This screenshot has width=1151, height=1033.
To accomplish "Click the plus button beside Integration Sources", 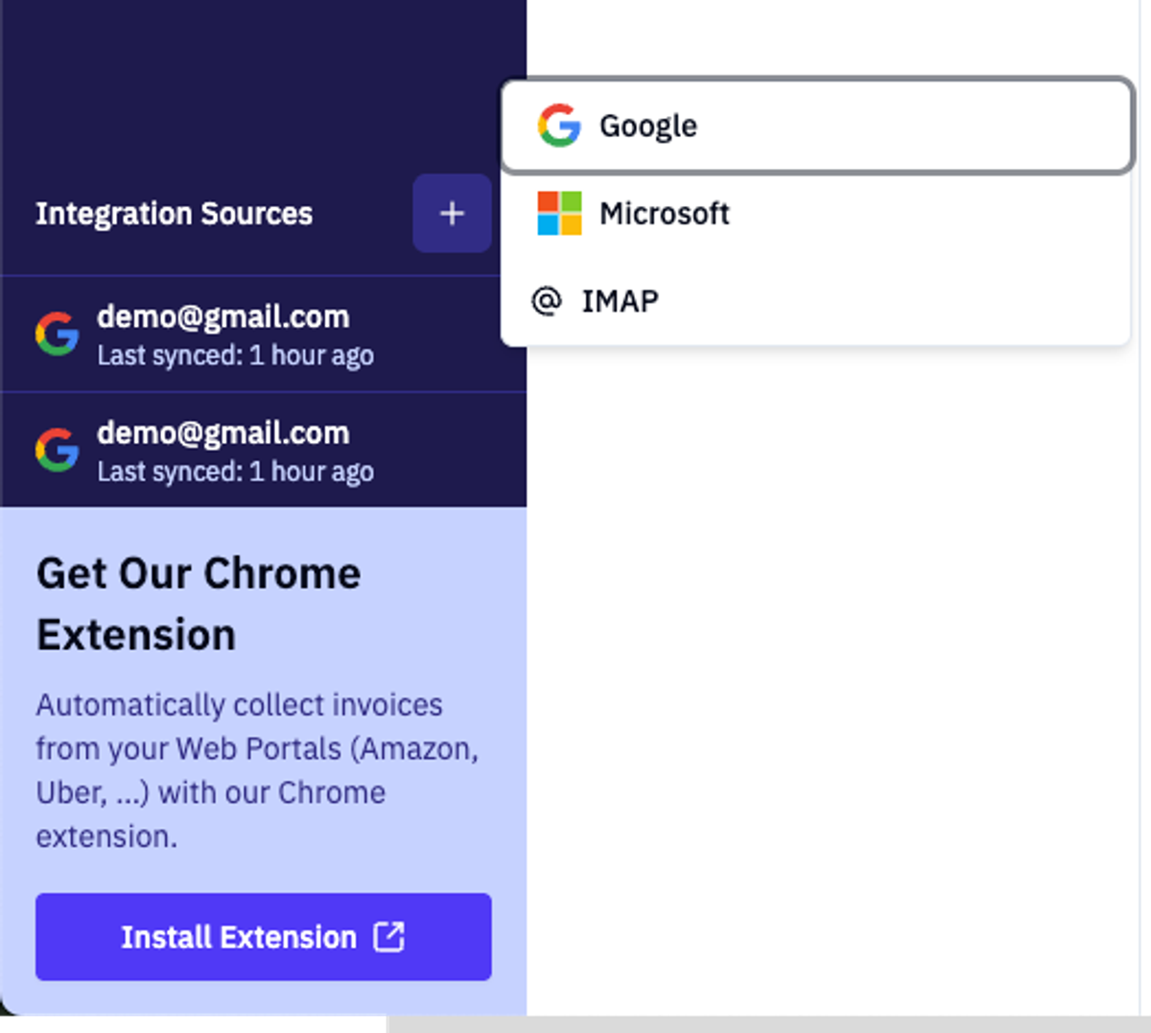I will coord(452,213).
